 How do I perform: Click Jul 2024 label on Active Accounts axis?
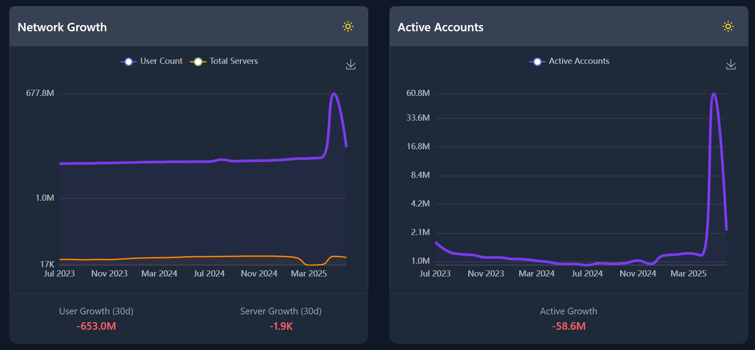(x=587, y=273)
